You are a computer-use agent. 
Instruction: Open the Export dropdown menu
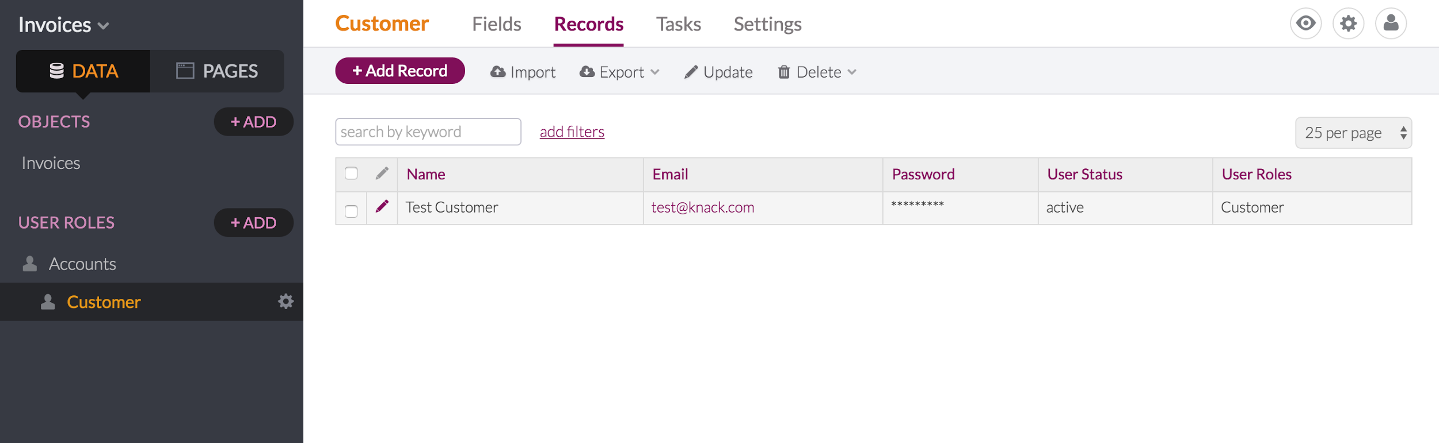point(620,72)
